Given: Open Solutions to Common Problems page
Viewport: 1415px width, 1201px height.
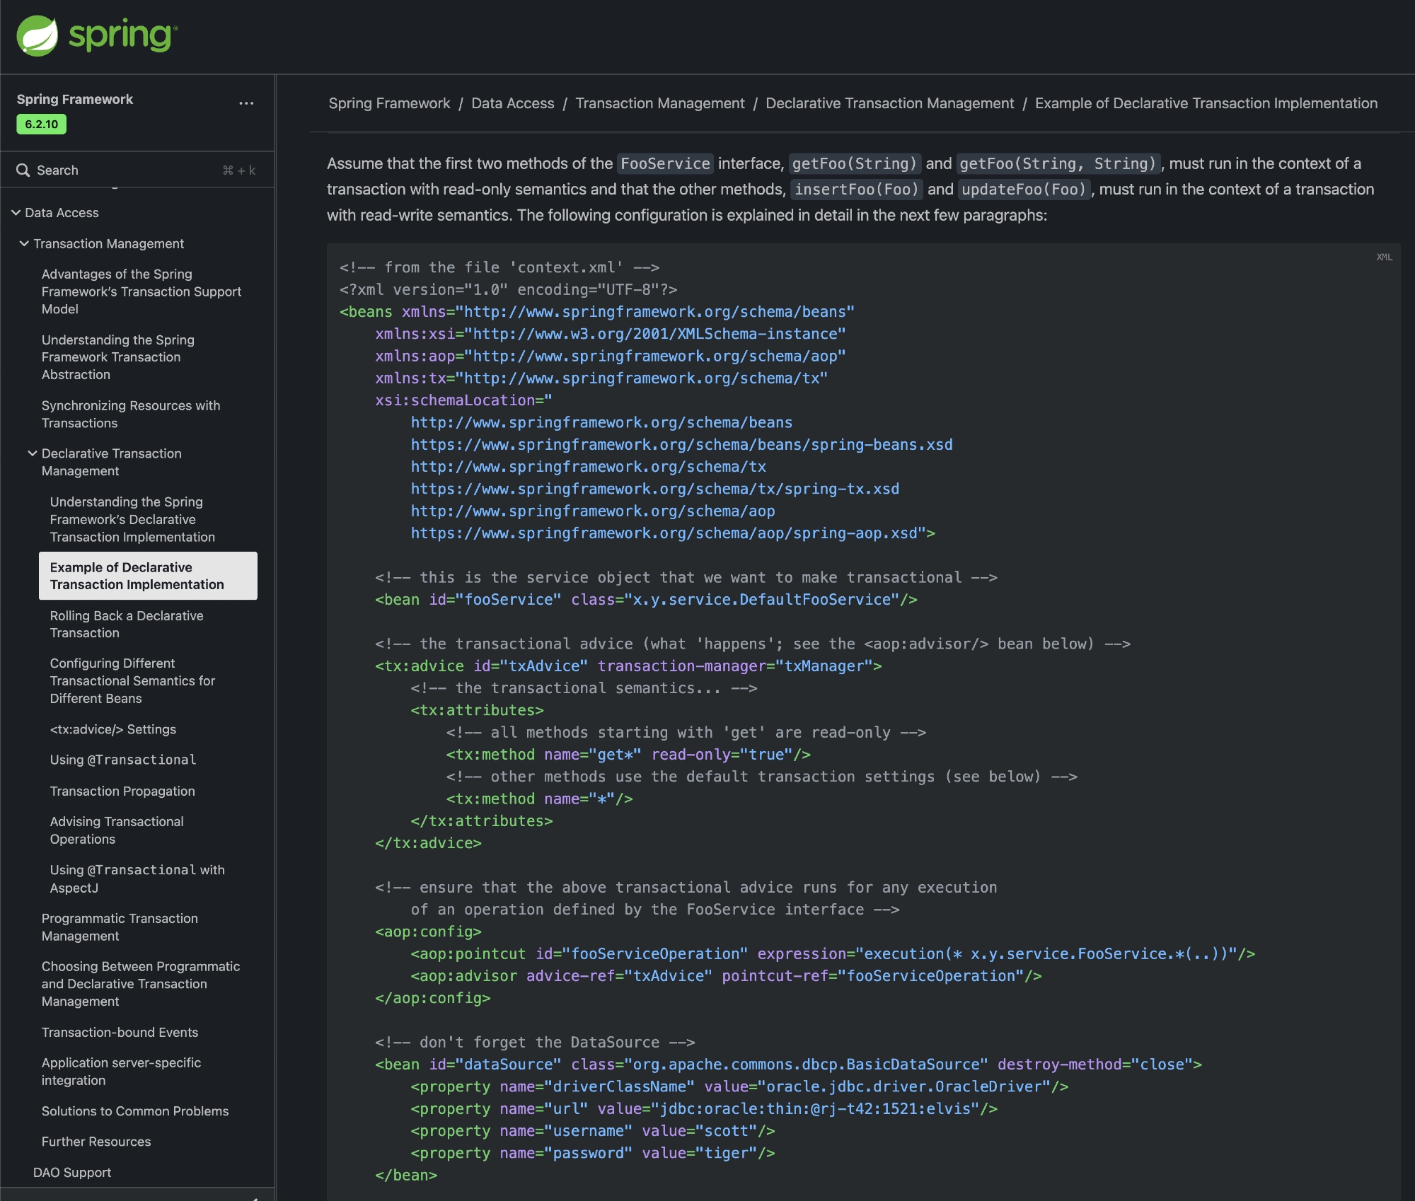Looking at the screenshot, I should [x=135, y=1111].
